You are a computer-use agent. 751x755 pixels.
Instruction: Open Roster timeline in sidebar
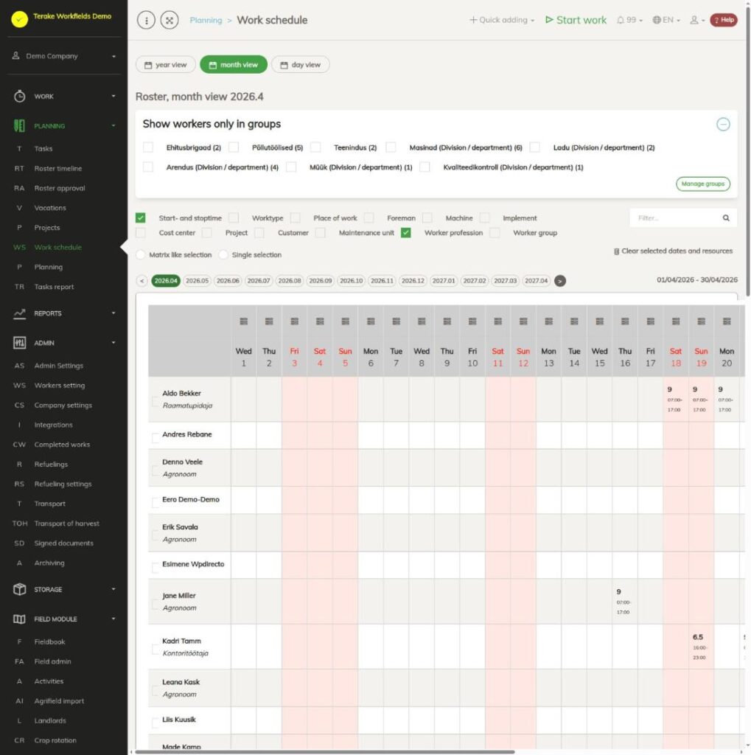pos(57,169)
